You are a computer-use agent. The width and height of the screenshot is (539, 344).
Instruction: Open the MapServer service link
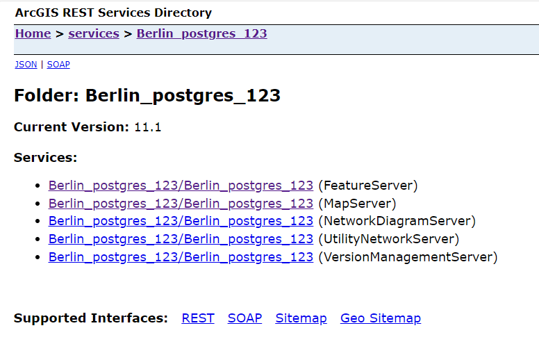pos(181,204)
